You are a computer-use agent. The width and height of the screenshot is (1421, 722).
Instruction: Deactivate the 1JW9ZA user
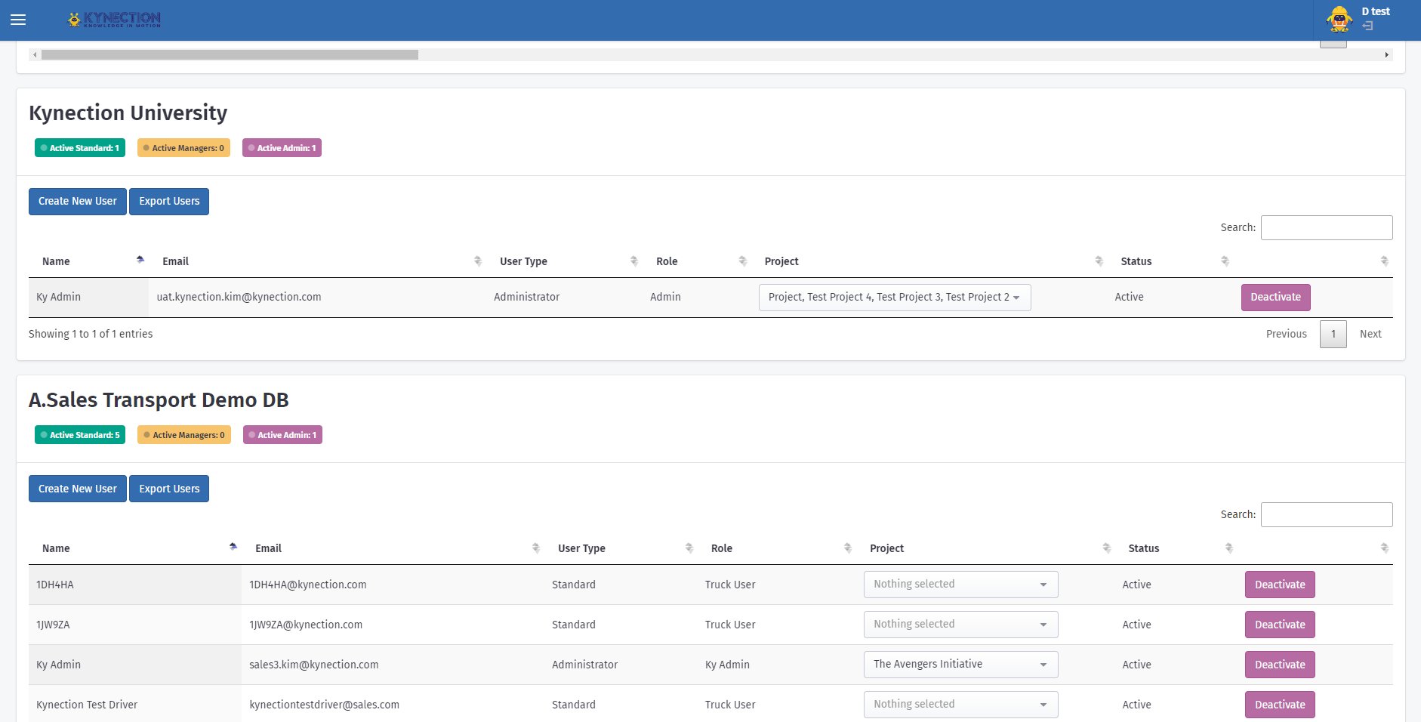coord(1280,625)
